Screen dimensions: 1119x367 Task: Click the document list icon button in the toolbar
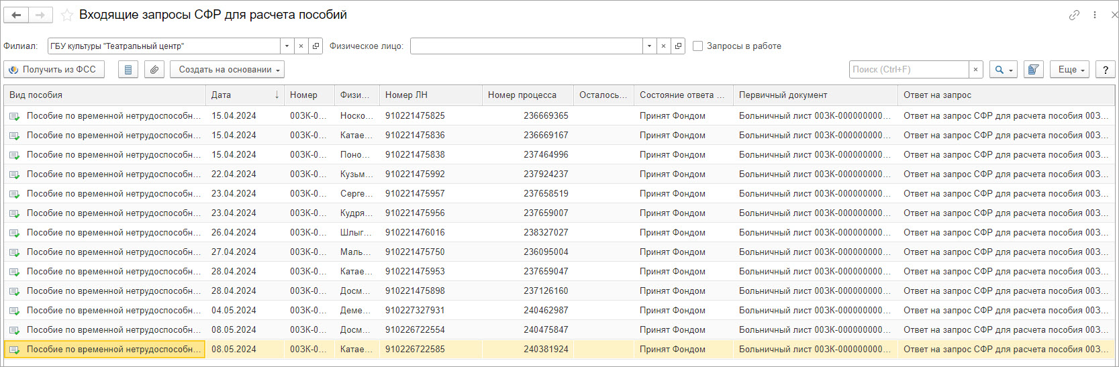point(128,70)
